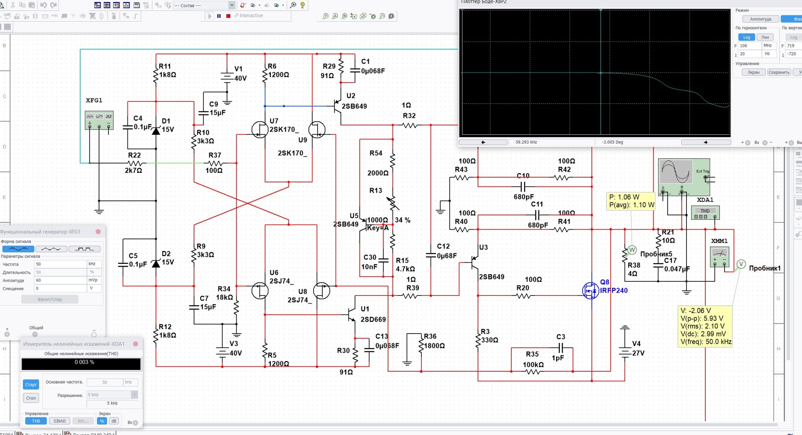Stop the simulation with red square
802x435 pixels.
pos(228,16)
